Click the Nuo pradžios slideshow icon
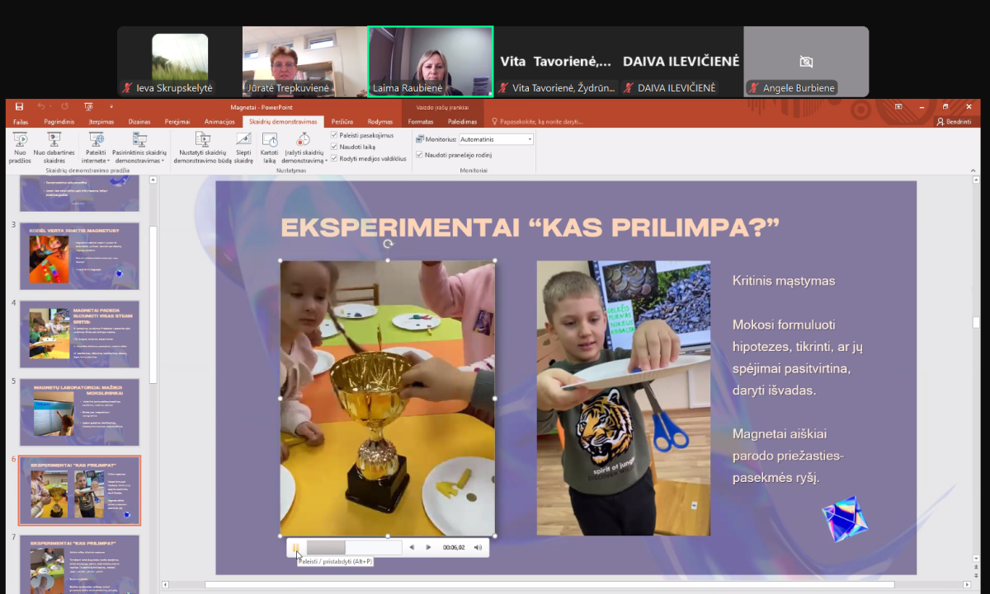This screenshot has width=990, height=594. click(19, 140)
